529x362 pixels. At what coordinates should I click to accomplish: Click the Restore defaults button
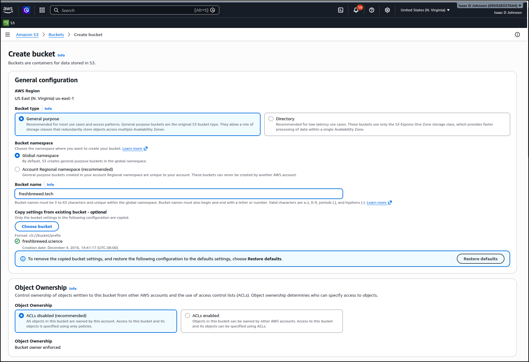(480, 259)
